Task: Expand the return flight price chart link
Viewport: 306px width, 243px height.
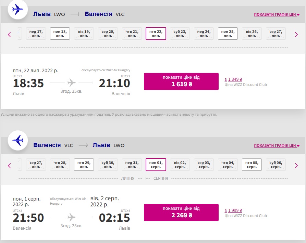Action: (277, 145)
